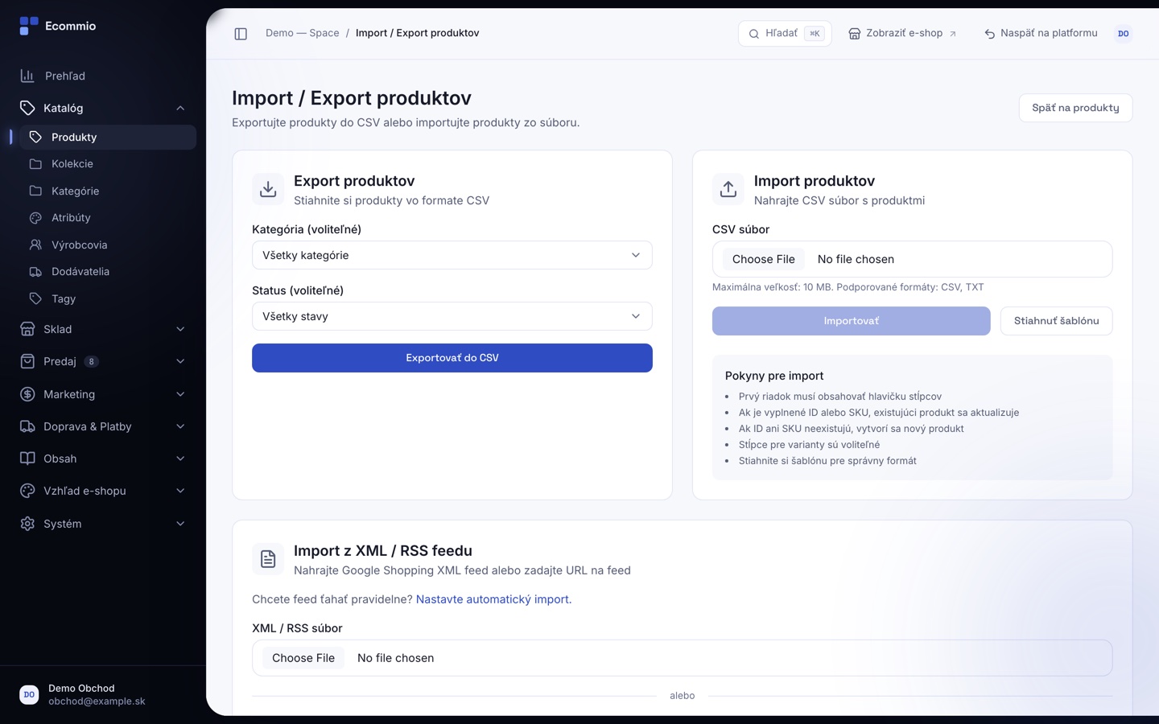Click the Demo — Space breadcrumb

tap(302, 33)
